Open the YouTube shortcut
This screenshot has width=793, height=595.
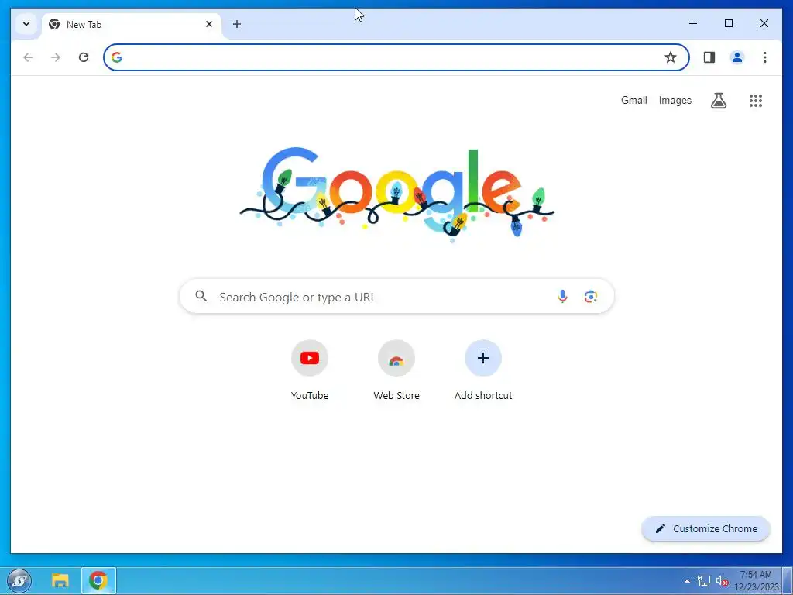(310, 370)
